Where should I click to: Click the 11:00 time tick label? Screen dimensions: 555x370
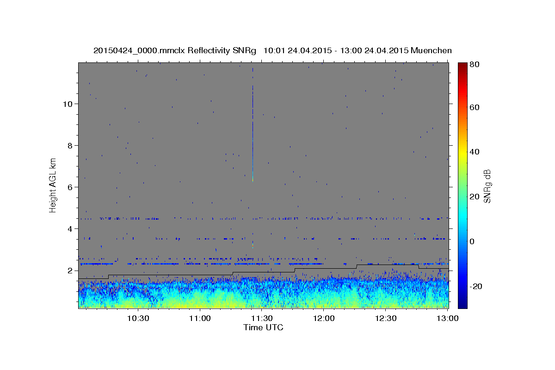(200, 318)
